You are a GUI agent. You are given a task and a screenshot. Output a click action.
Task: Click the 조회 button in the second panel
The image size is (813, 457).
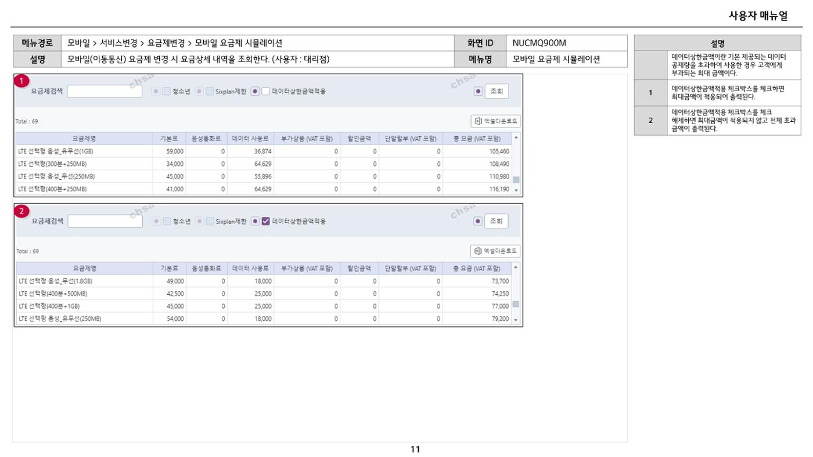pos(497,221)
